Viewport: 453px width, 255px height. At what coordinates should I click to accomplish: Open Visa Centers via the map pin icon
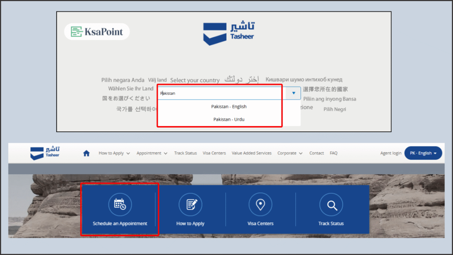261,204
